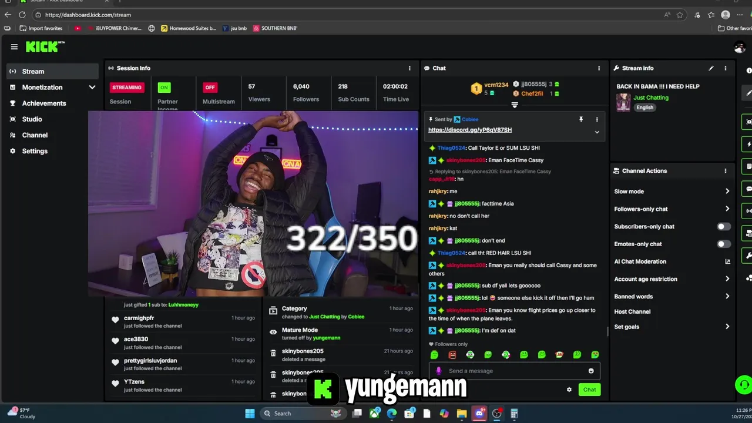This screenshot has width=752, height=423.
Task: Open the hamburger menu beside Kick logo
Action: point(14,47)
